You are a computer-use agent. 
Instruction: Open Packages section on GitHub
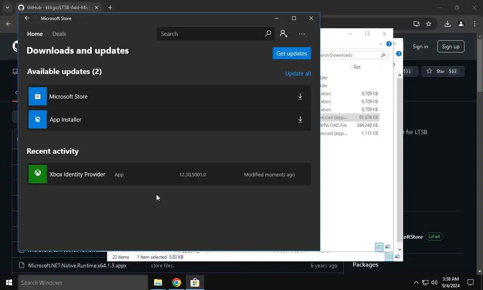pyautogui.click(x=365, y=265)
